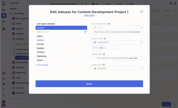Expand the Marketing space in sidebar
The width and height of the screenshot is (178, 108).
[10, 73]
